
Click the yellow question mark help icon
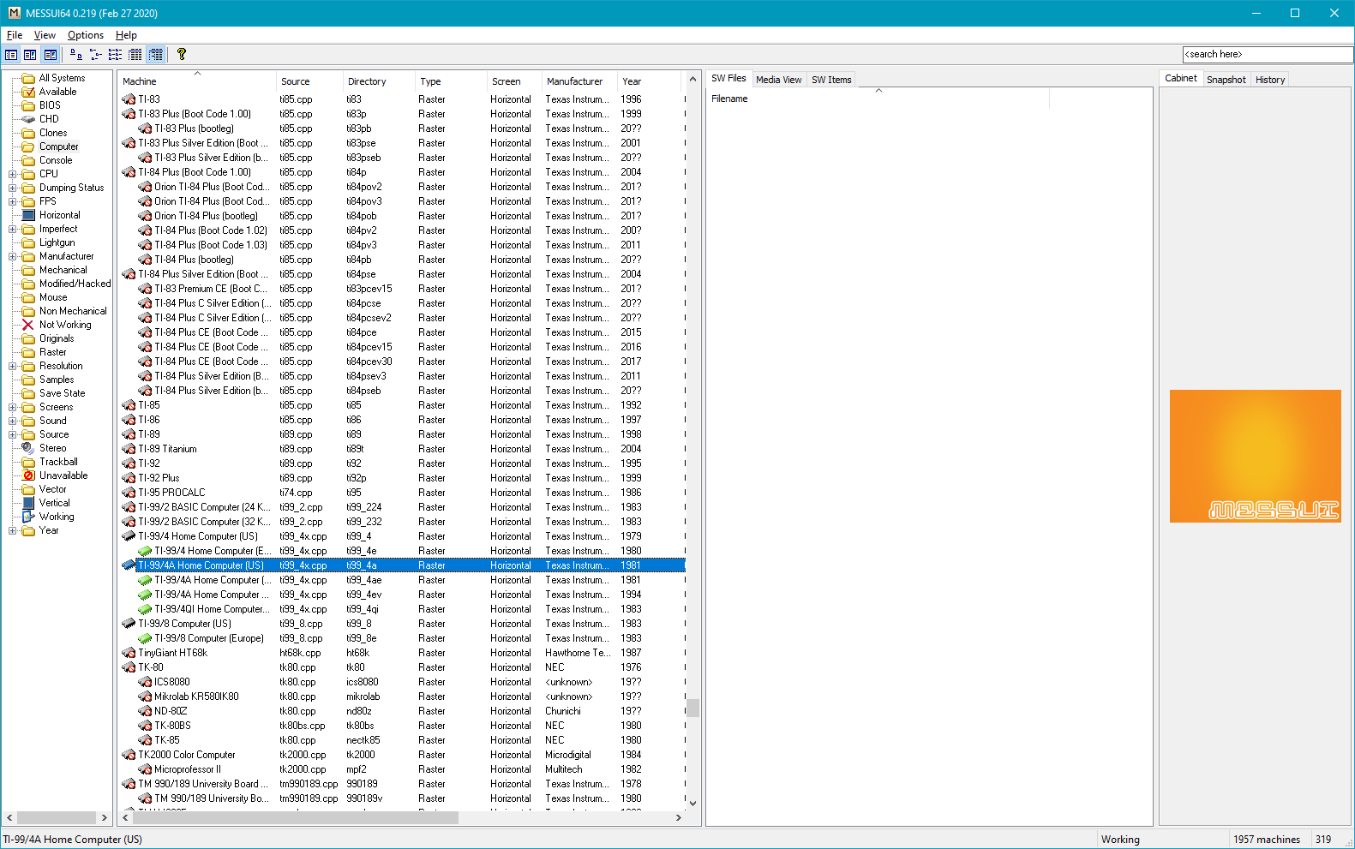pos(182,54)
